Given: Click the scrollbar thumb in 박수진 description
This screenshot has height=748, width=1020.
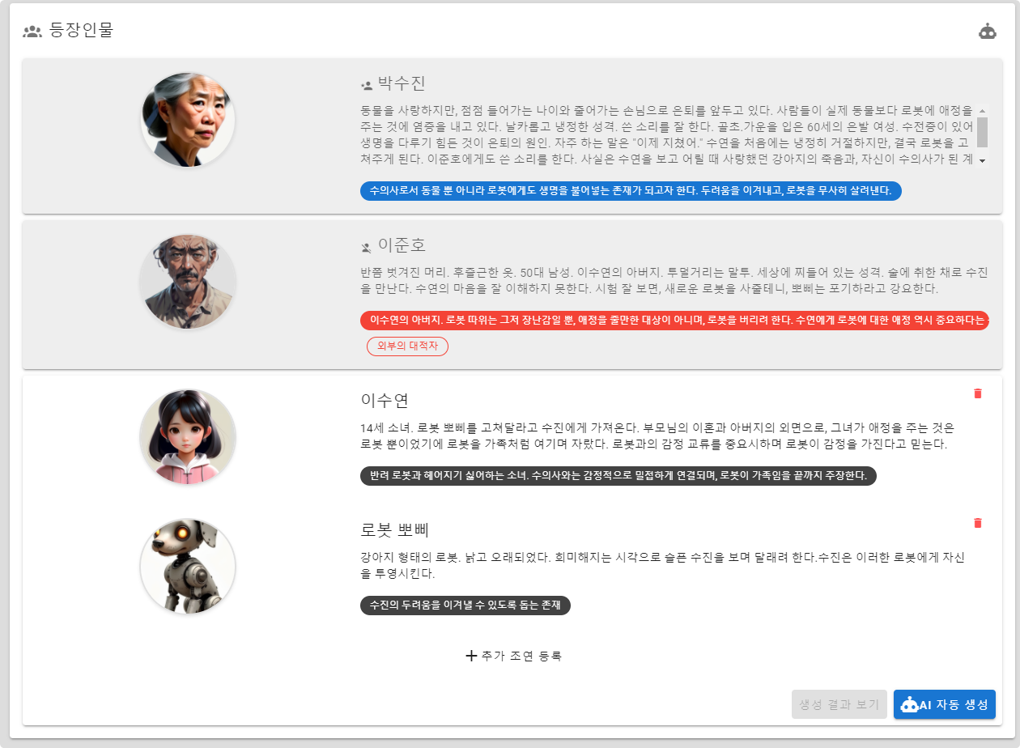Looking at the screenshot, I should click(x=982, y=132).
